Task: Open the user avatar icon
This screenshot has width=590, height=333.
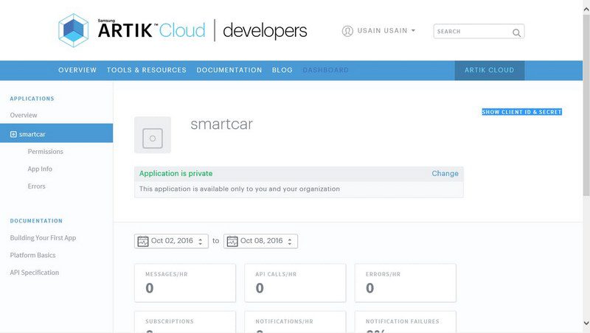Action: [347, 31]
